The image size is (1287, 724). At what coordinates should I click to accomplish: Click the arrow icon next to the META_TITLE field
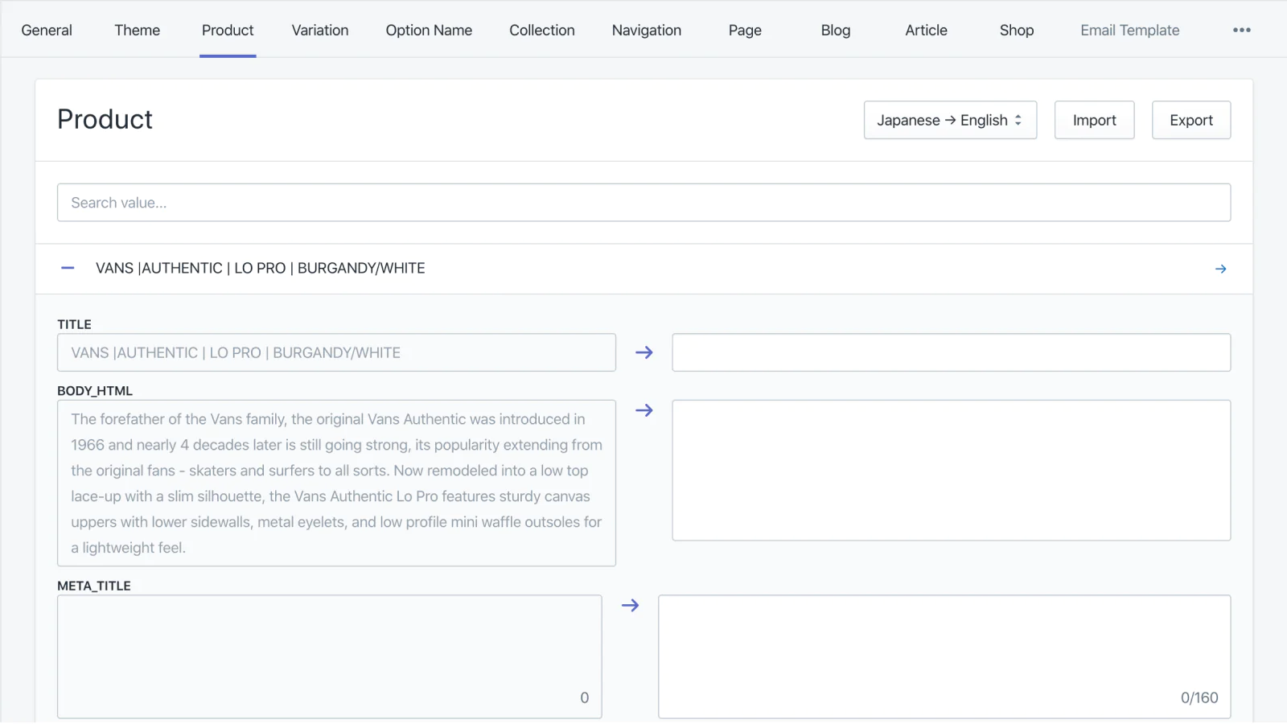click(630, 606)
